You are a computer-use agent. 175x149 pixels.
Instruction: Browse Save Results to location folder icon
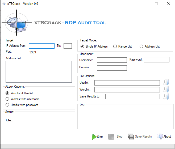point(166,96)
